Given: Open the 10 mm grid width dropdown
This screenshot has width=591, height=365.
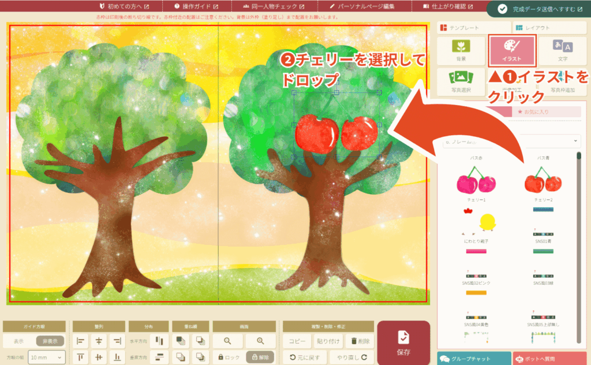Looking at the screenshot, I should point(46,358).
